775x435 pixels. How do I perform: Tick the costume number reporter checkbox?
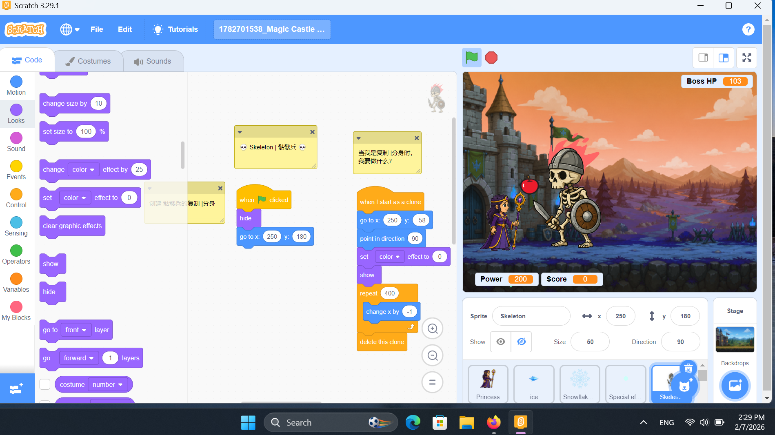coord(45,384)
